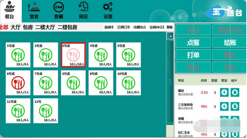Open the 售罄 sold-out section
This screenshot has height=139, width=247.
[59, 11]
